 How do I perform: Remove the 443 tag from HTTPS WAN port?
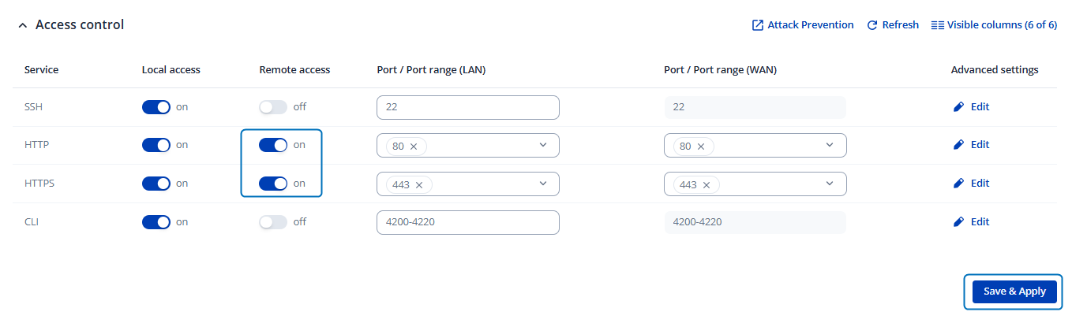pos(707,185)
